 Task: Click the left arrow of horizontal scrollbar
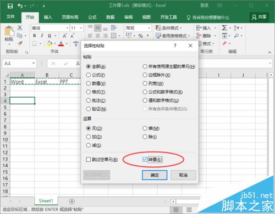(173, 201)
